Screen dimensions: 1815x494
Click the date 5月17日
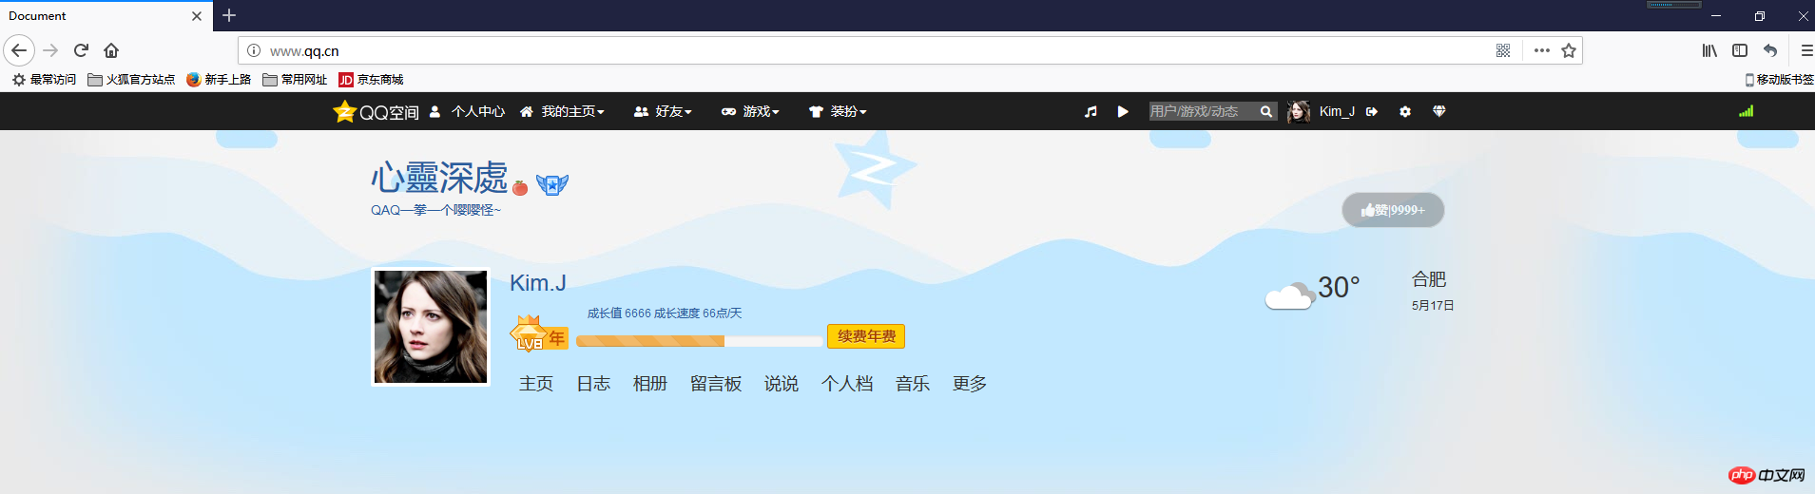point(1433,305)
